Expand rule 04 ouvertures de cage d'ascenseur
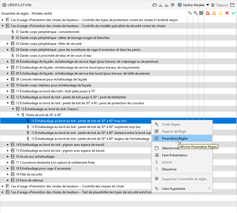This screenshot has height=213, width=237. pos(8,50)
